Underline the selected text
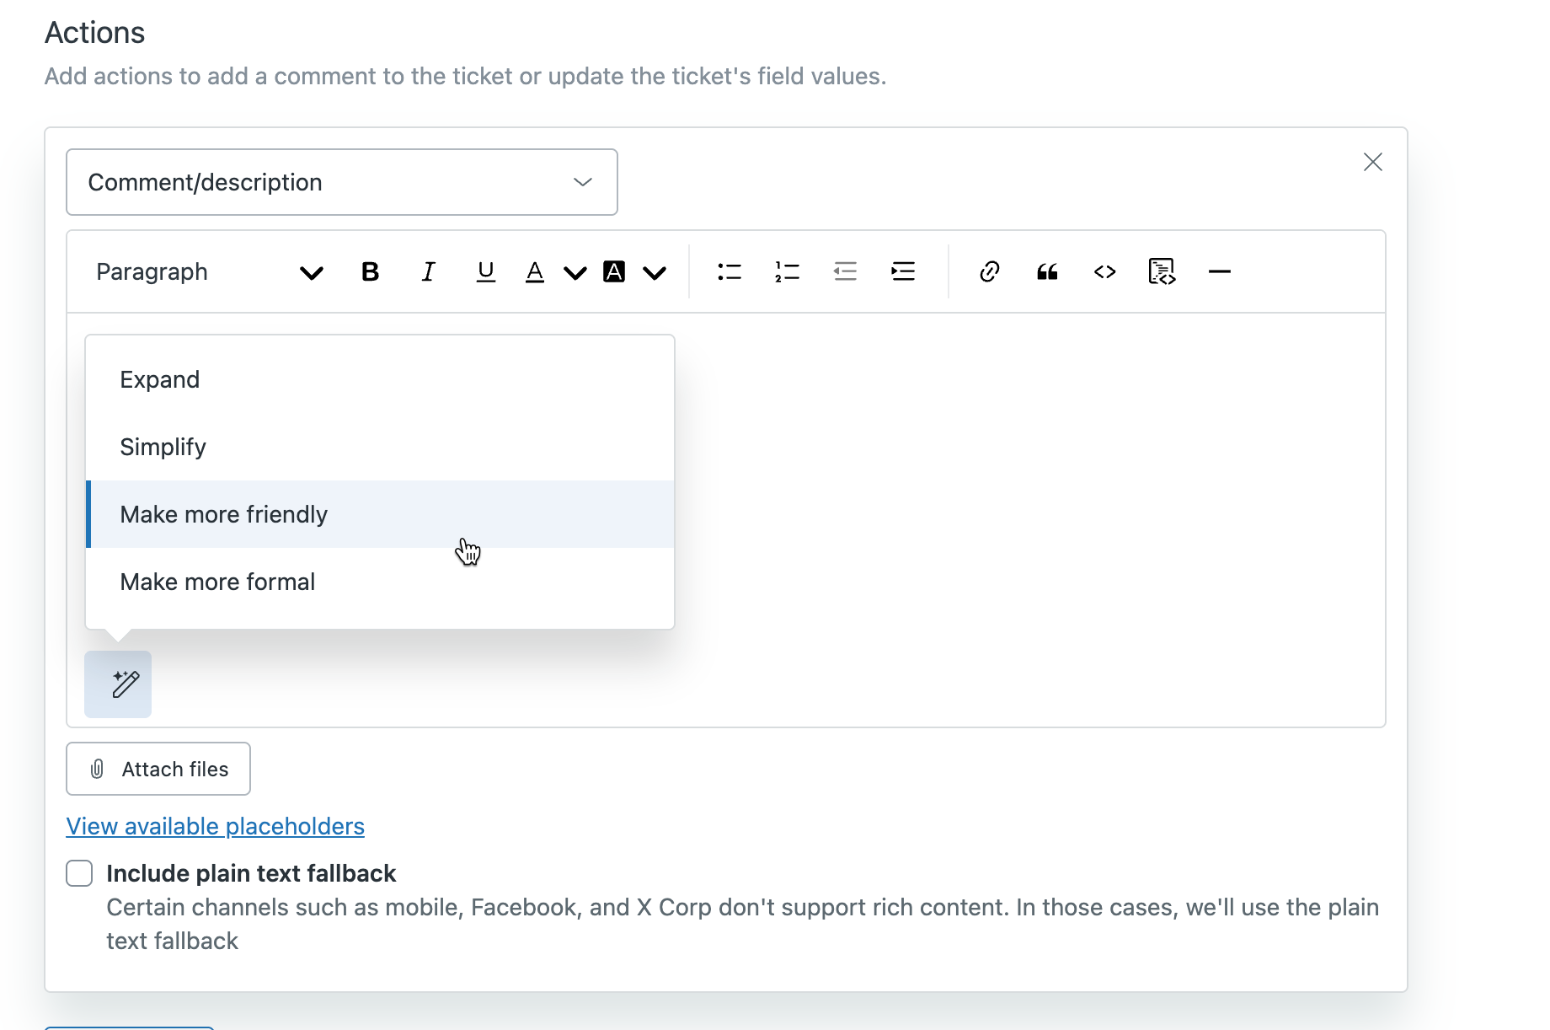1550x1030 pixels. coord(485,271)
